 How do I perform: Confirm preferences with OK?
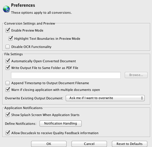click(x=49, y=144)
